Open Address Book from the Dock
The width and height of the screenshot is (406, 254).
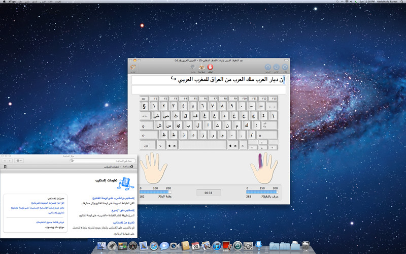[185, 246]
